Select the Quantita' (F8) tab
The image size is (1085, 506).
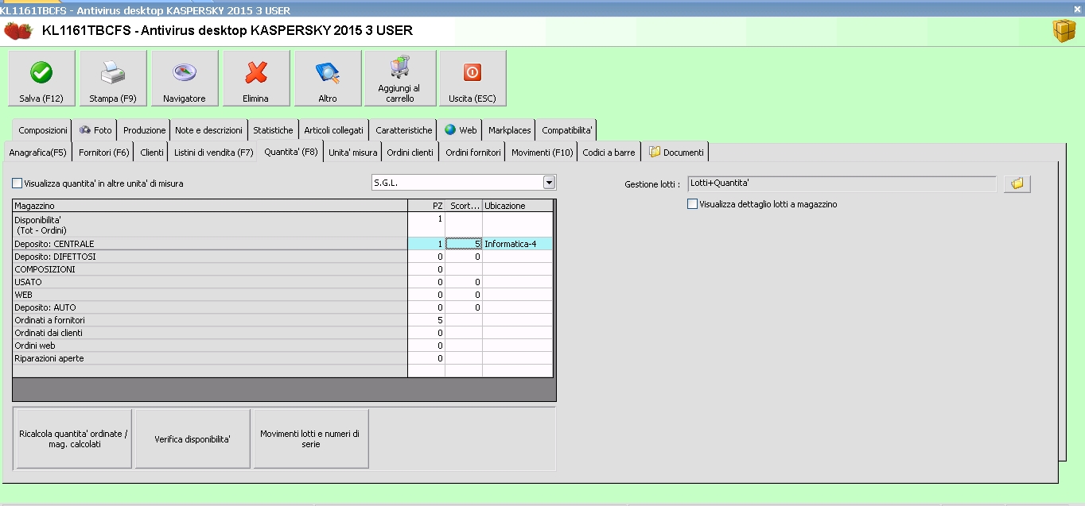[291, 151]
